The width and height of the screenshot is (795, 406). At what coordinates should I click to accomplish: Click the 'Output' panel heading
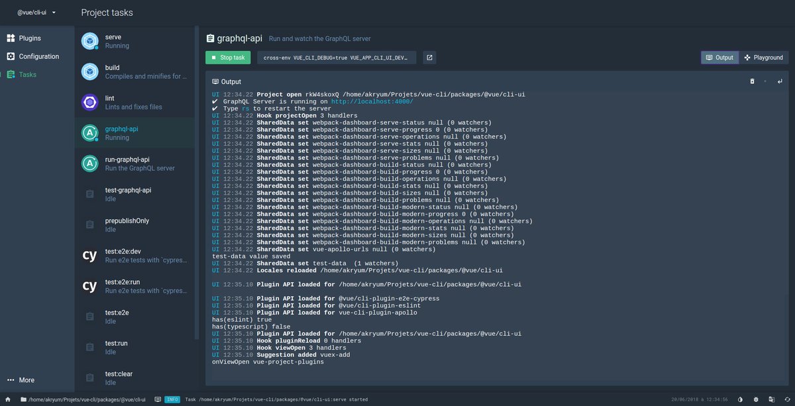tap(231, 81)
